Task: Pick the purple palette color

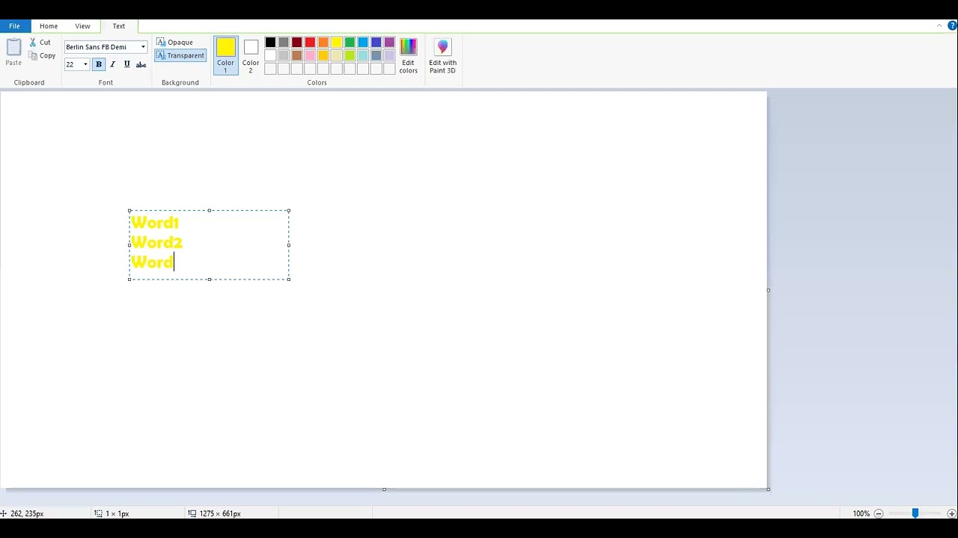Action: (x=389, y=43)
